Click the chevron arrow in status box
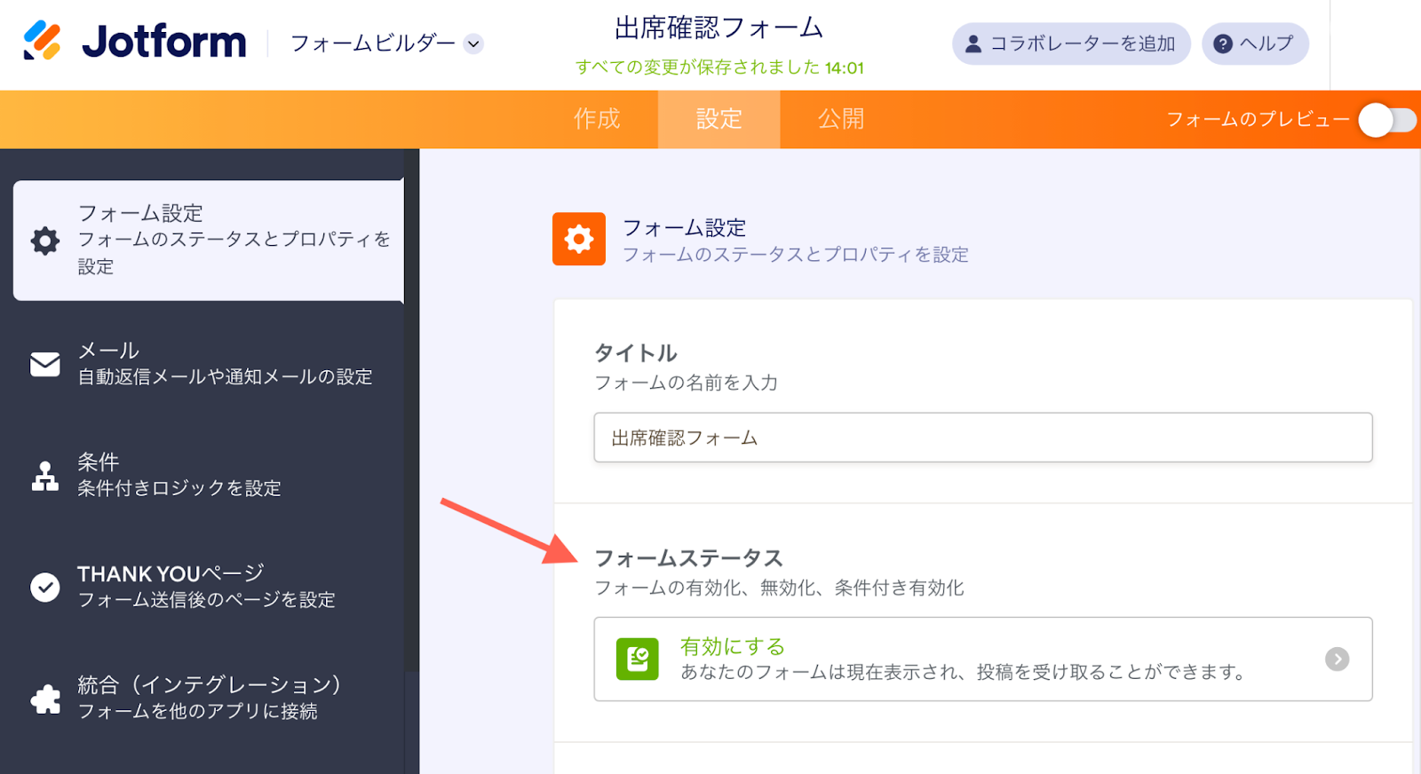Screen dimensions: 1421x774 [1337, 659]
